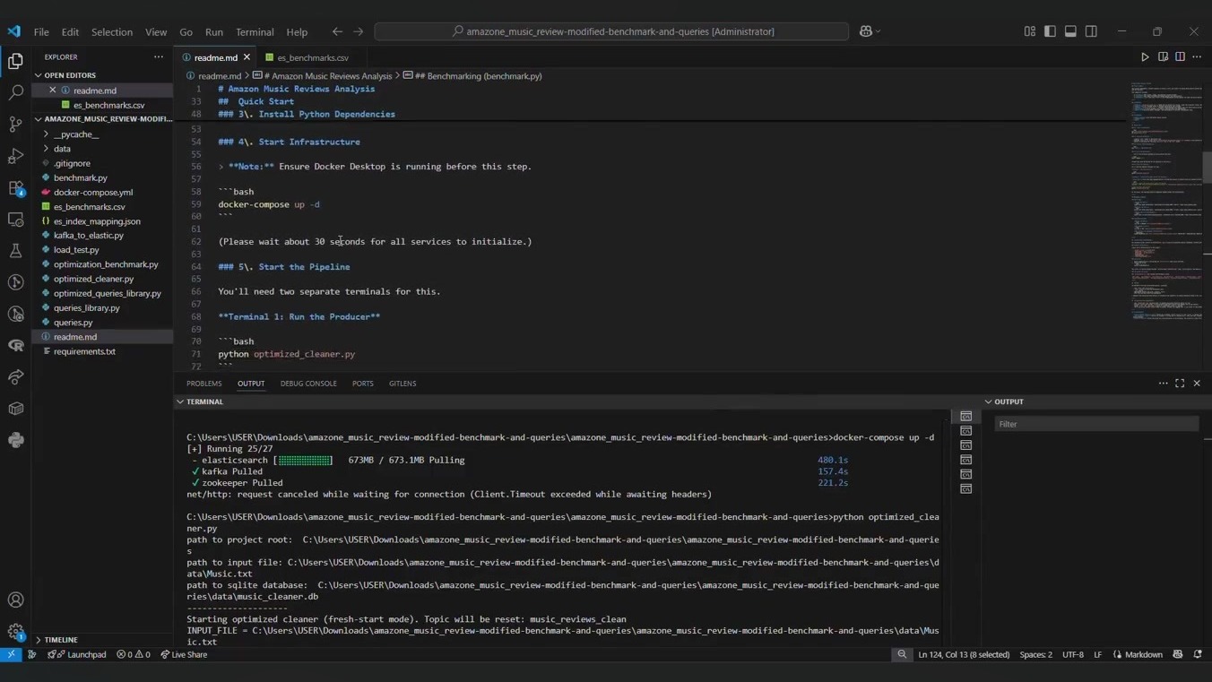Click the editor minimap
Viewport: 1212px width, 682px height.
coord(1165,202)
